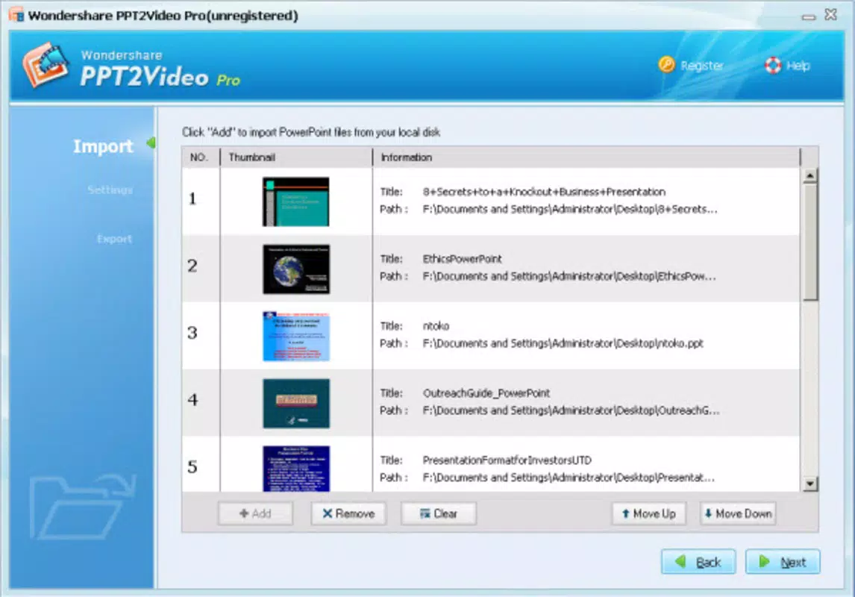This screenshot has width=855, height=597.
Task: Go to the Settings step in sidebar
Action: tap(110, 190)
